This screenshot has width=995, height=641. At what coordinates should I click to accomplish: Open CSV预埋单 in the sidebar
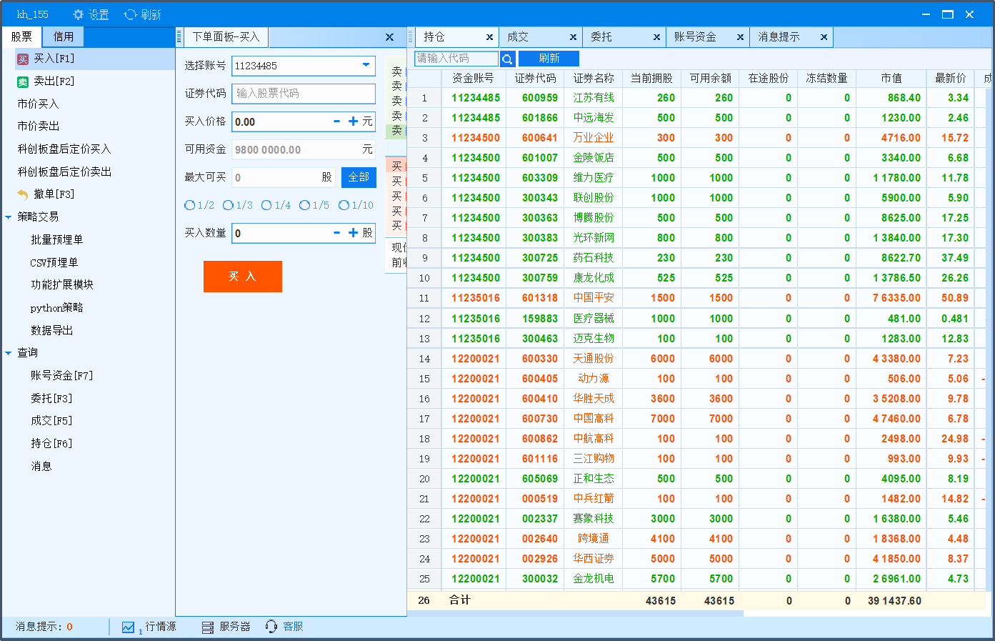pyautogui.click(x=54, y=263)
